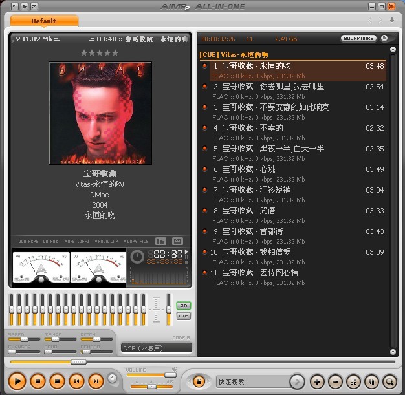Image resolution: width=405 pixels, height=395 pixels.
Task: Open the DSP effects dropdown
Action: point(156,348)
